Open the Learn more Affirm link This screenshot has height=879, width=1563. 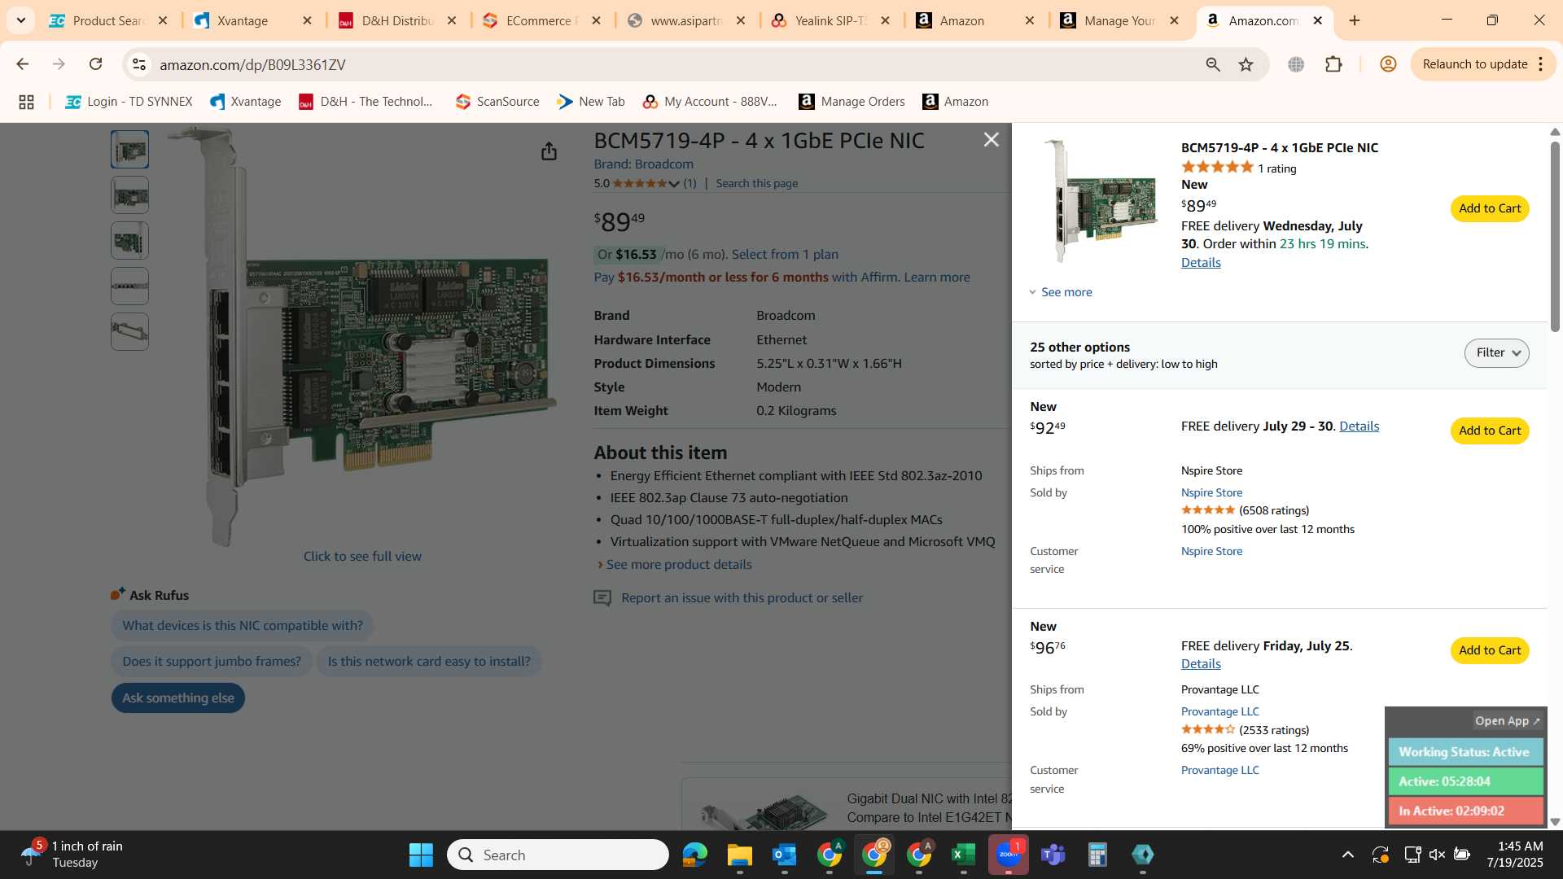click(936, 278)
